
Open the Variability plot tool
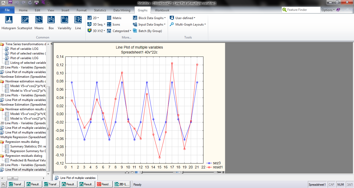pyautogui.click(x=64, y=20)
